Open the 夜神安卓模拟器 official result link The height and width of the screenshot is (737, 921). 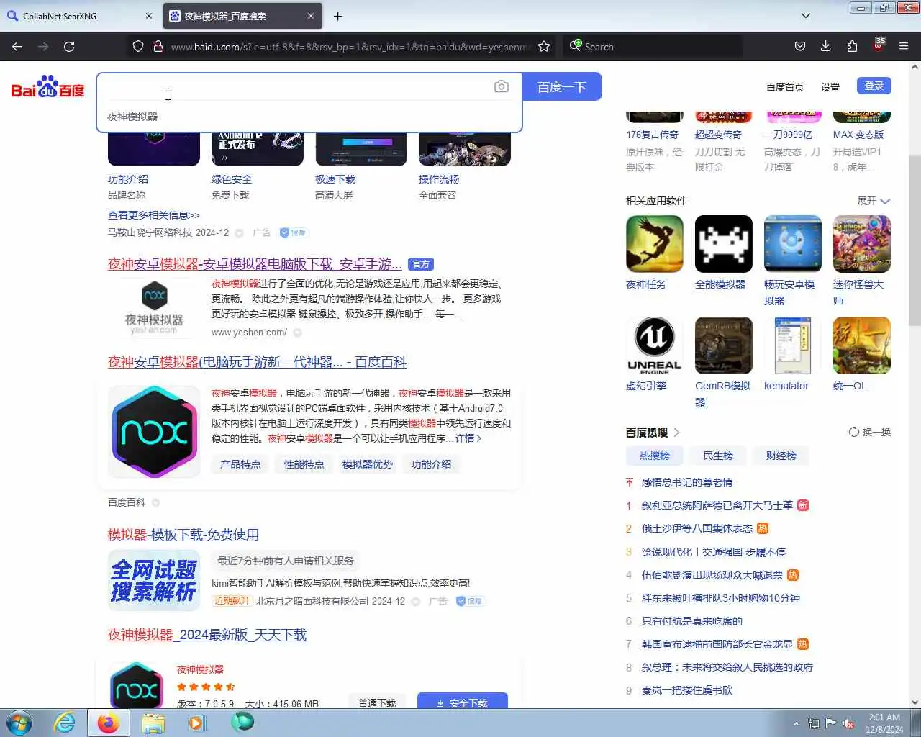coord(255,264)
